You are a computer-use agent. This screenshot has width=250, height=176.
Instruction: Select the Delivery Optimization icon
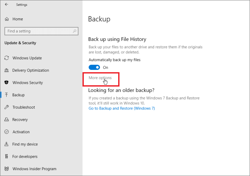click(x=7, y=70)
